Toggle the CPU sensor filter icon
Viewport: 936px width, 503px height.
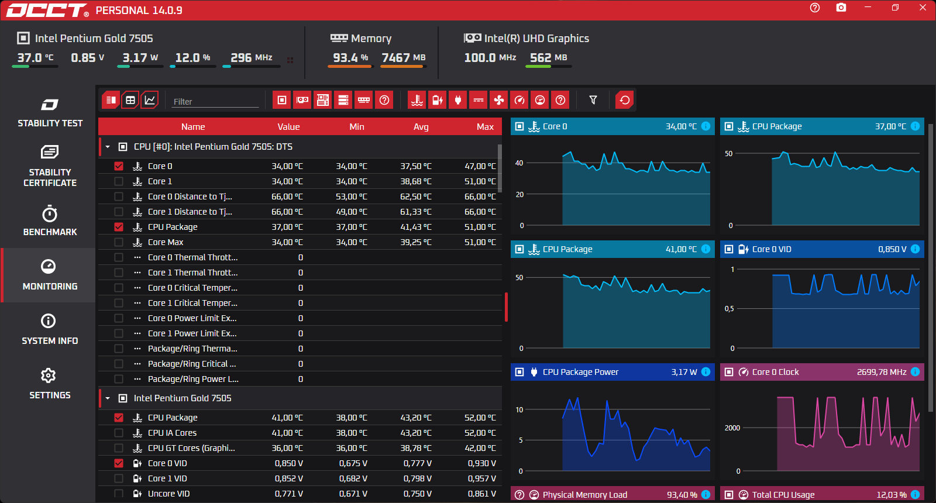point(282,100)
